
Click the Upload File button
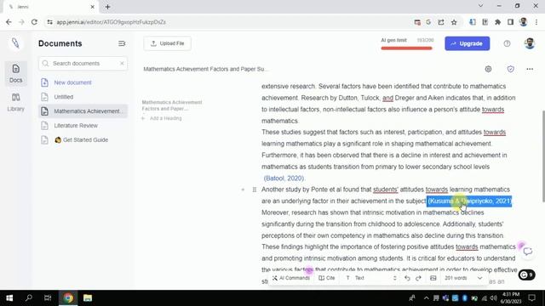coord(167,43)
